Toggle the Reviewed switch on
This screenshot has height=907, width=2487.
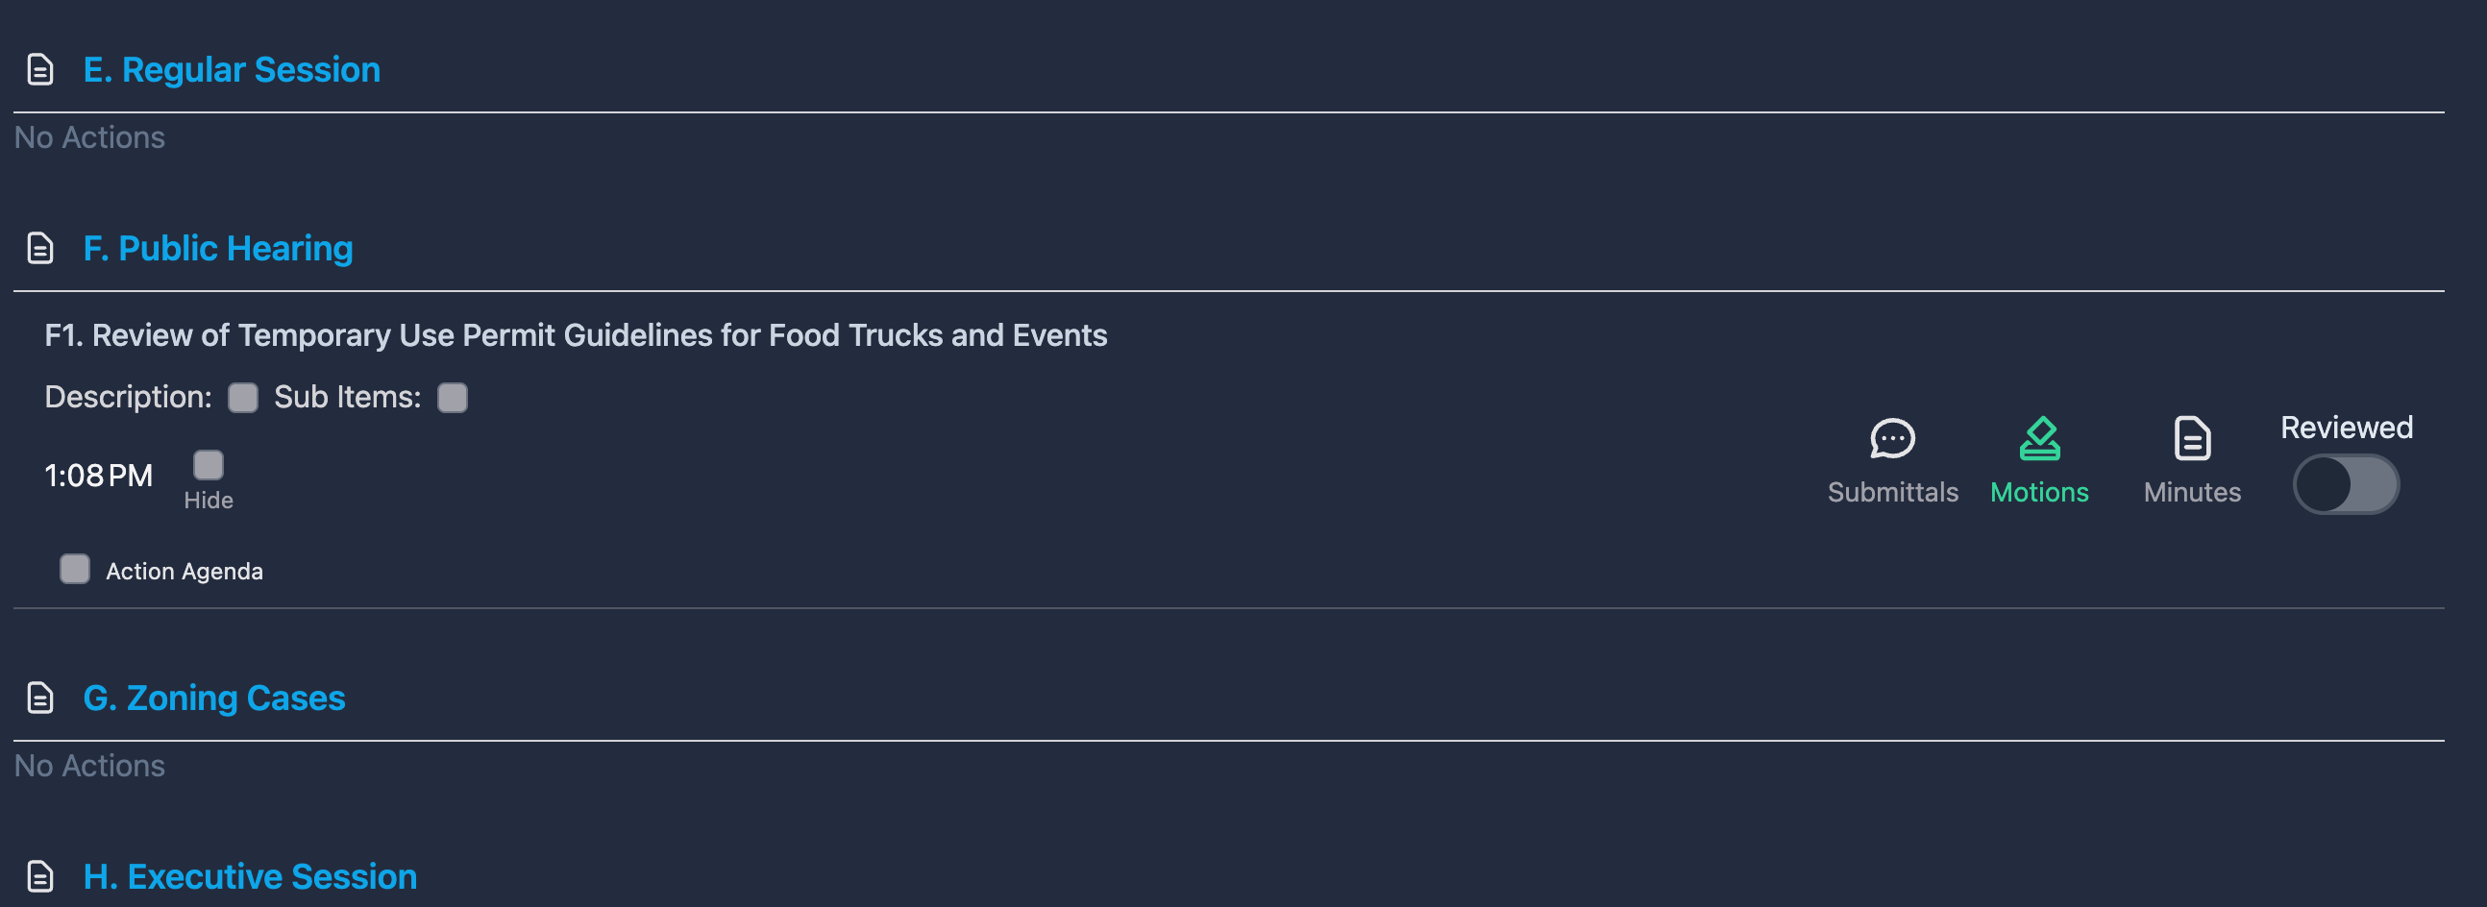point(2344,484)
